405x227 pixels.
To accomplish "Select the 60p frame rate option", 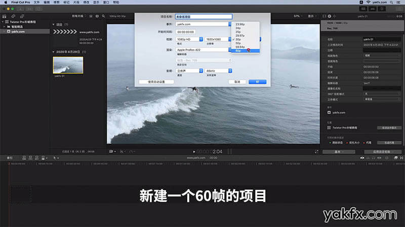I will tap(246, 51).
